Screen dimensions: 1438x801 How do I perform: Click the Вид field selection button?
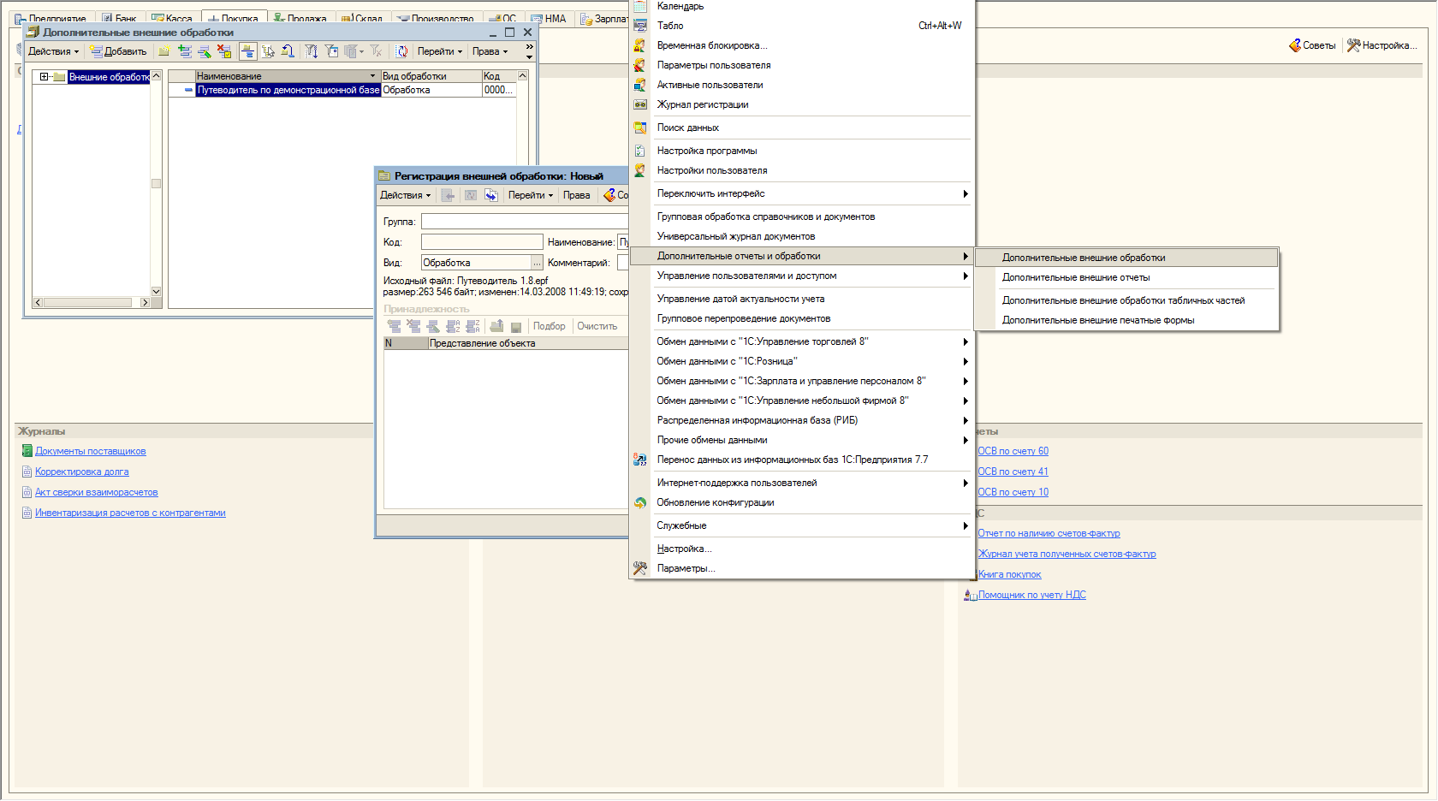click(537, 263)
